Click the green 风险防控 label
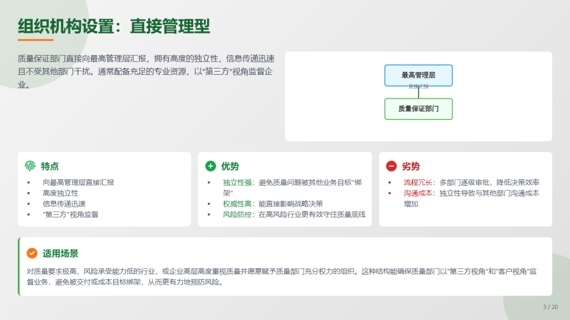 pos(236,214)
